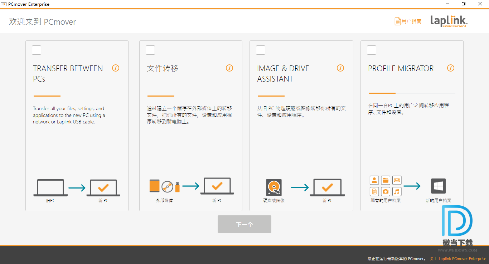
Task: Enable the PROFILE MIGRATOR checkbox
Action: click(372, 50)
